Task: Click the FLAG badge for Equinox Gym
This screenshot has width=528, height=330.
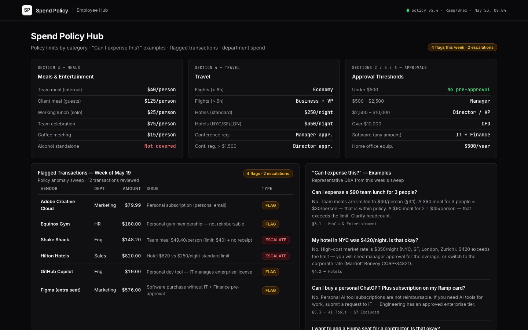Action: pos(271,224)
